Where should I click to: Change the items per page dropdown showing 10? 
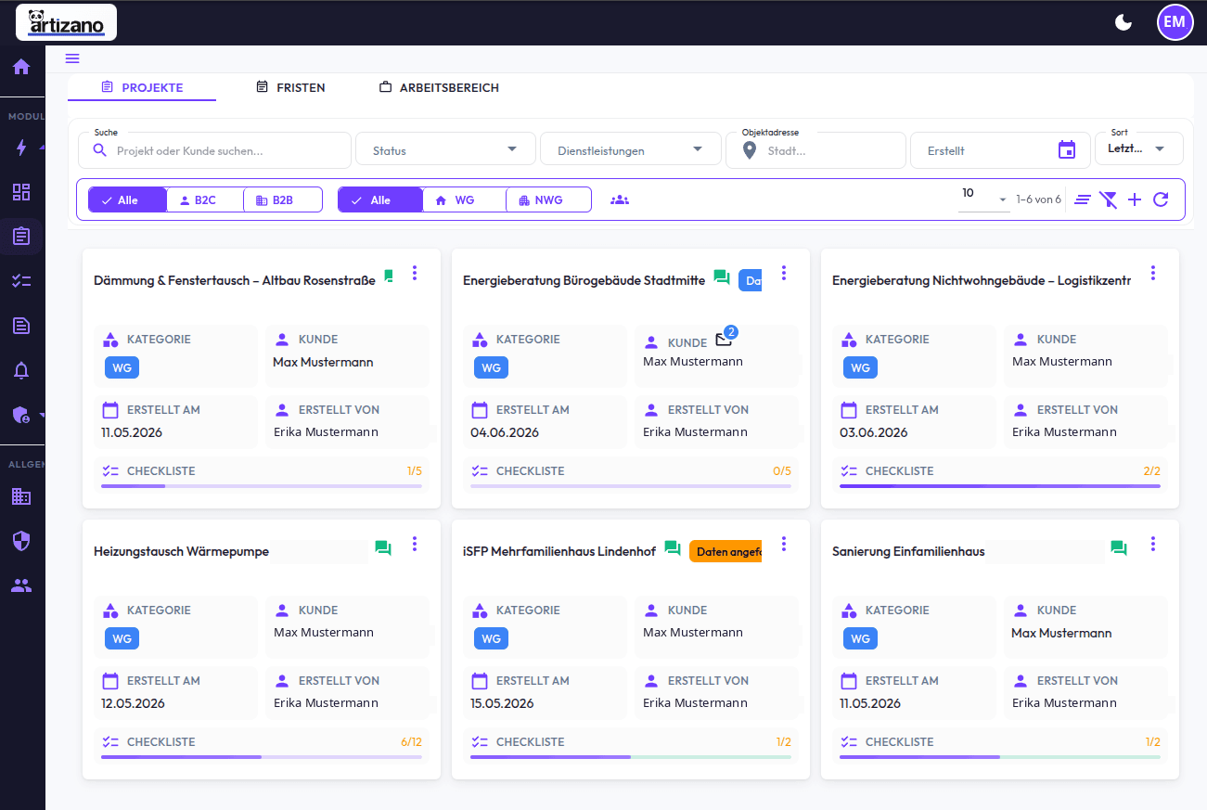coord(983,198)
